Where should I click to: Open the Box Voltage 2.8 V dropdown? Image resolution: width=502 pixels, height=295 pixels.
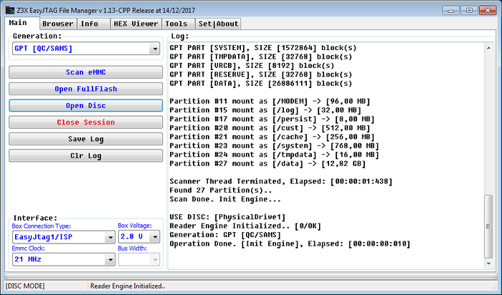click(x=154, y=238)
